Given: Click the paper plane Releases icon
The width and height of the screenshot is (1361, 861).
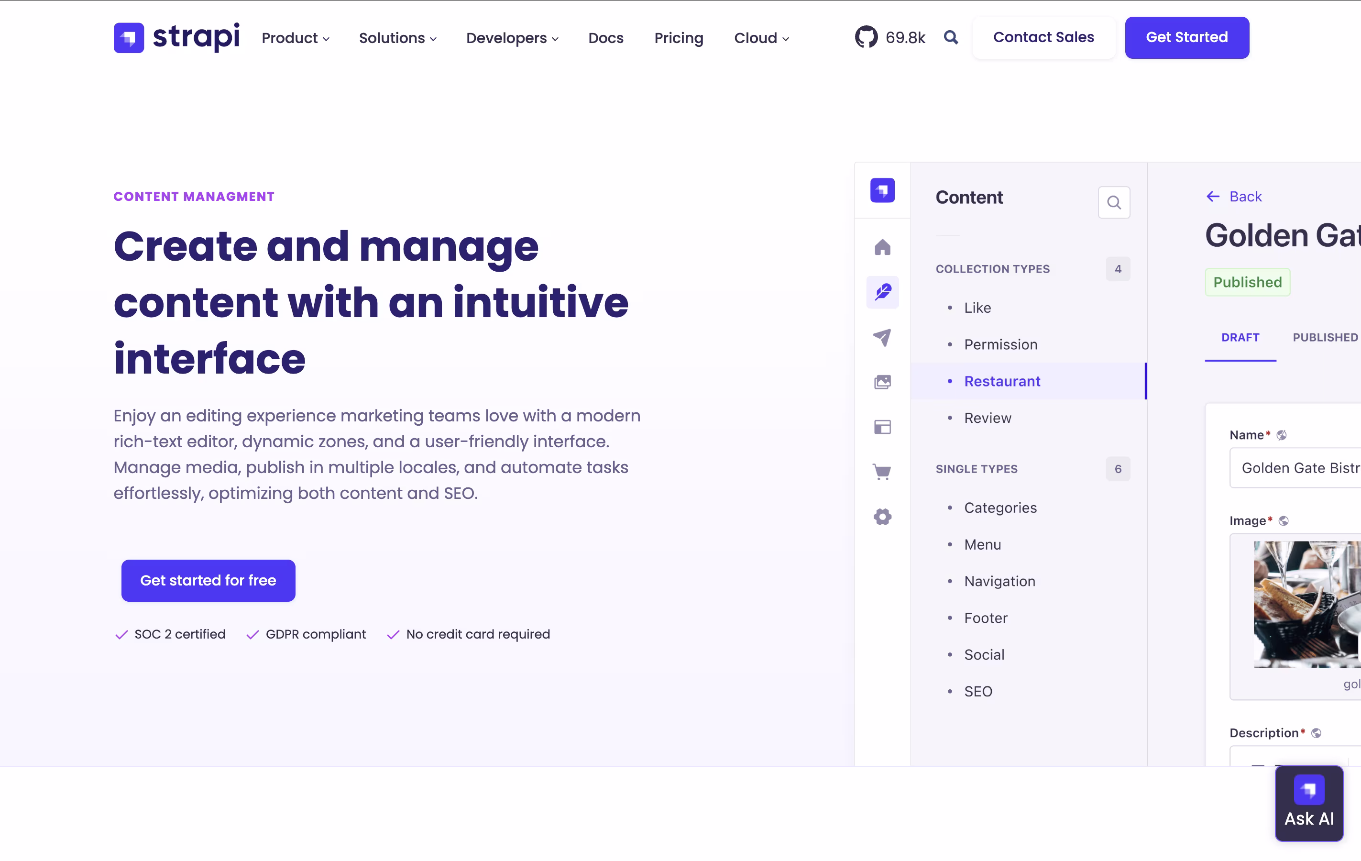Looking at the screenshot, I should (882, 338).
